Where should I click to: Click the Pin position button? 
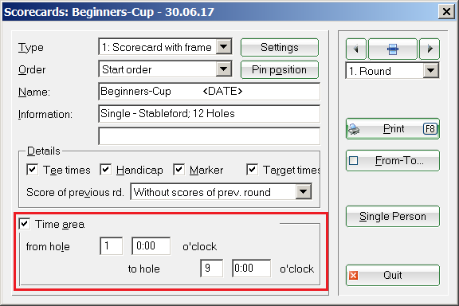click(x=280, y=69)
